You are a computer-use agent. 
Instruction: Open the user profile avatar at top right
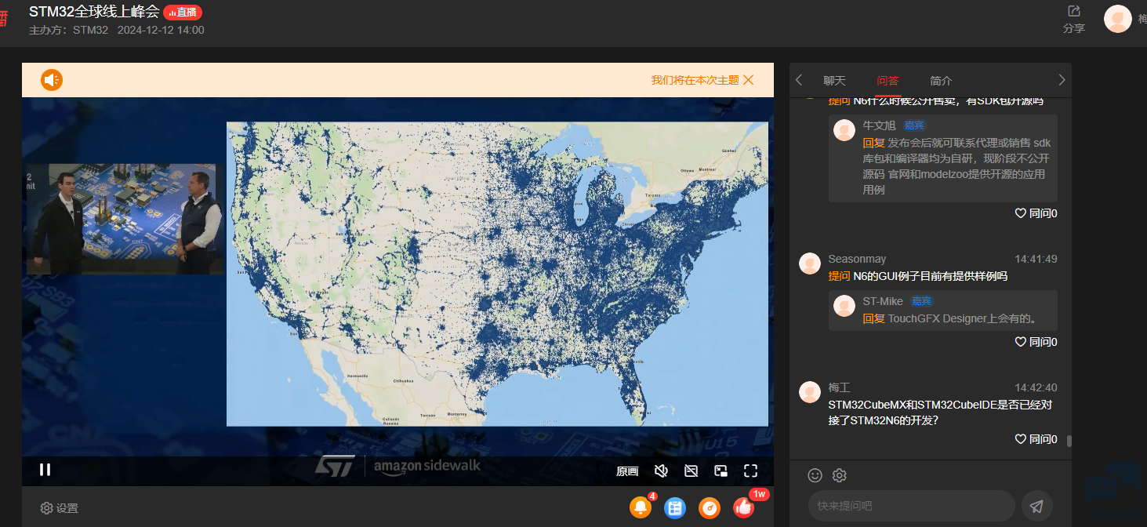pos(1117,19)
